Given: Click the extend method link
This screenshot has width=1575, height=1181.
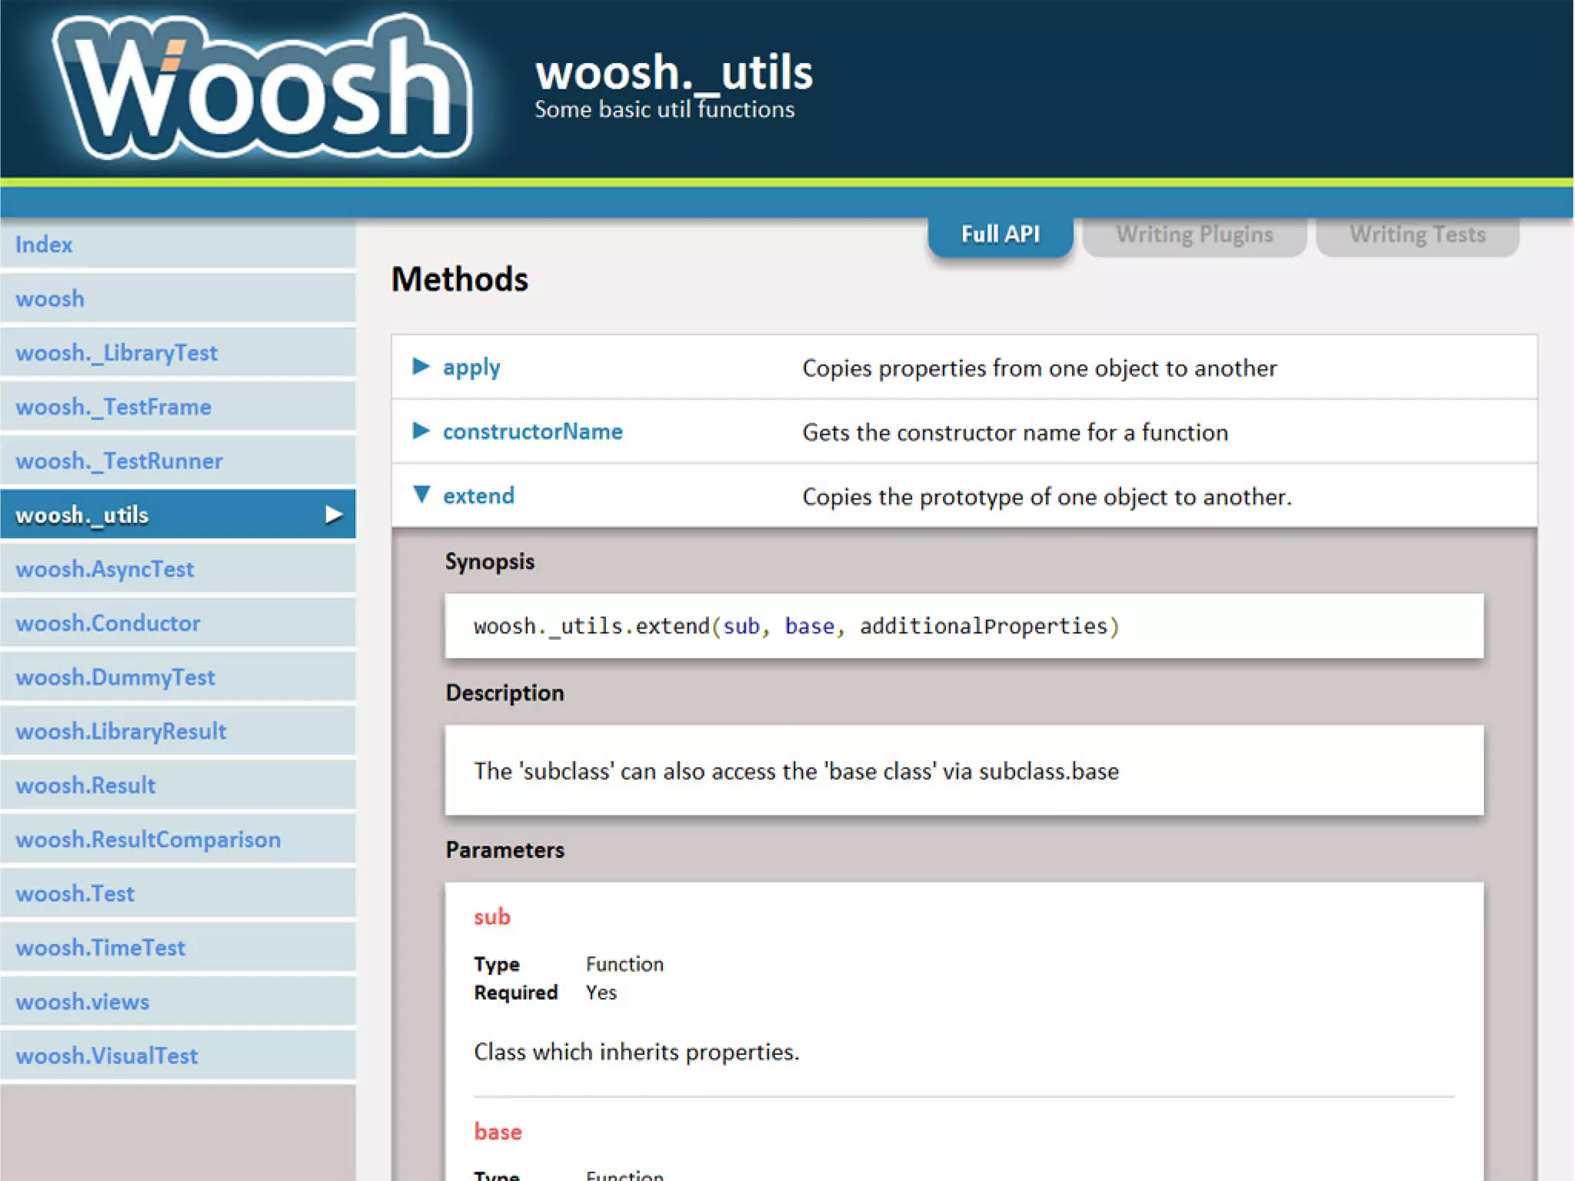Looking at the screenshot, I should pos(478,495).
